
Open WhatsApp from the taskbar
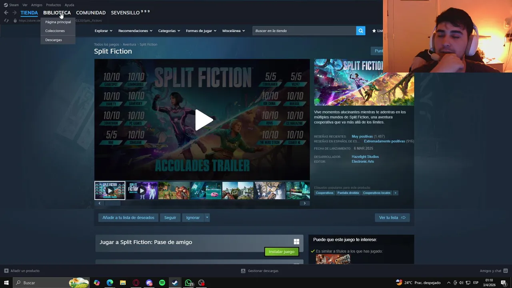coord(188,283)
